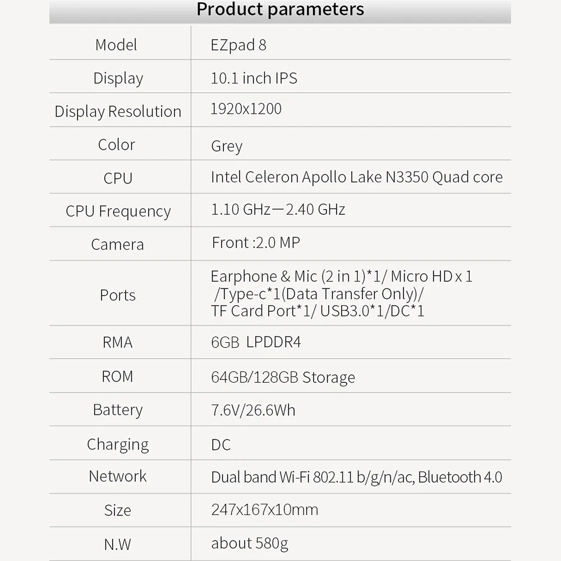Click the Front :2.0 MP camera value

click(256, 242)
